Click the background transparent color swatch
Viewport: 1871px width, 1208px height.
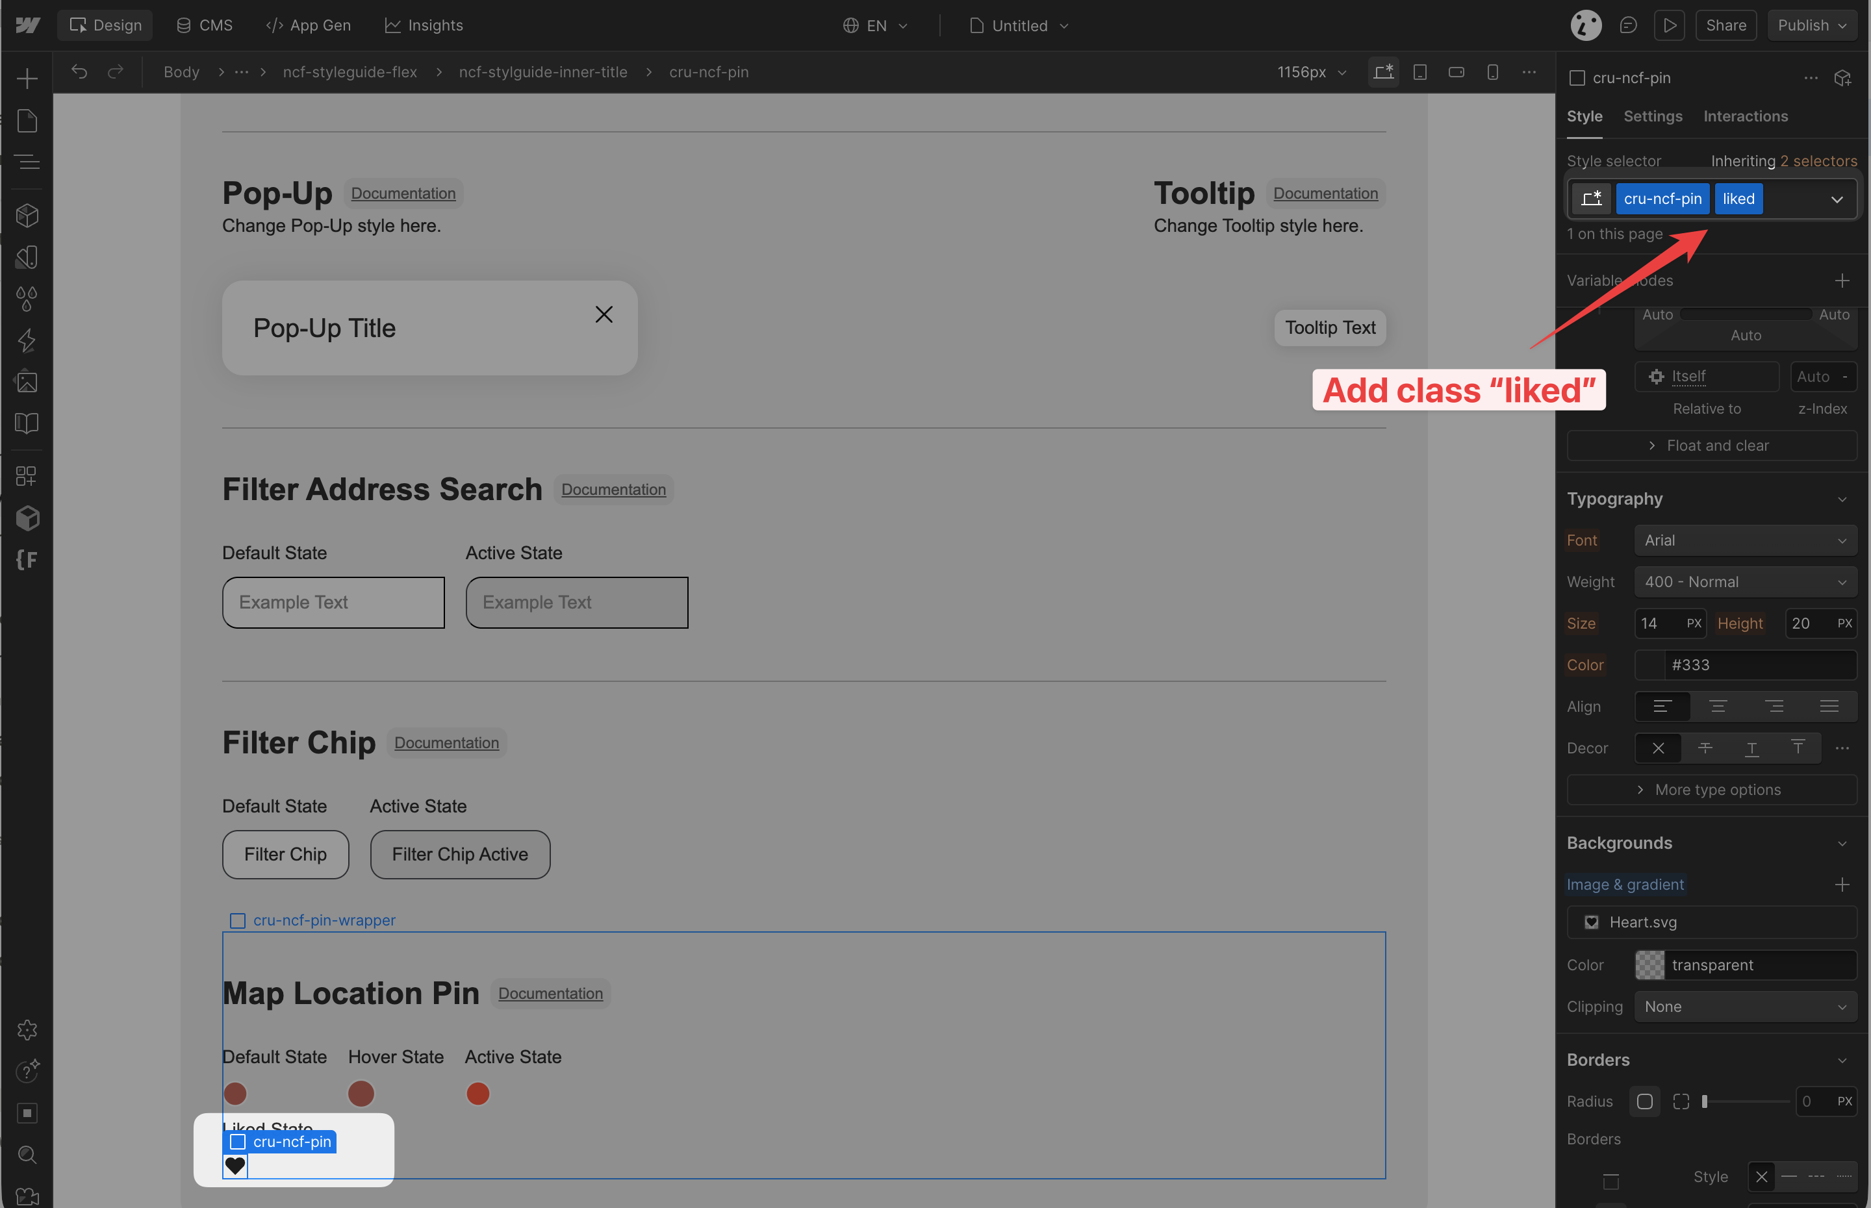1649,965
